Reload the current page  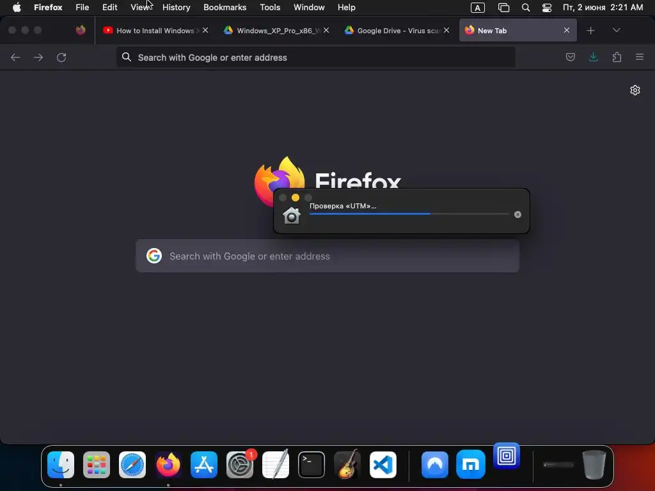tap(61, 57)
